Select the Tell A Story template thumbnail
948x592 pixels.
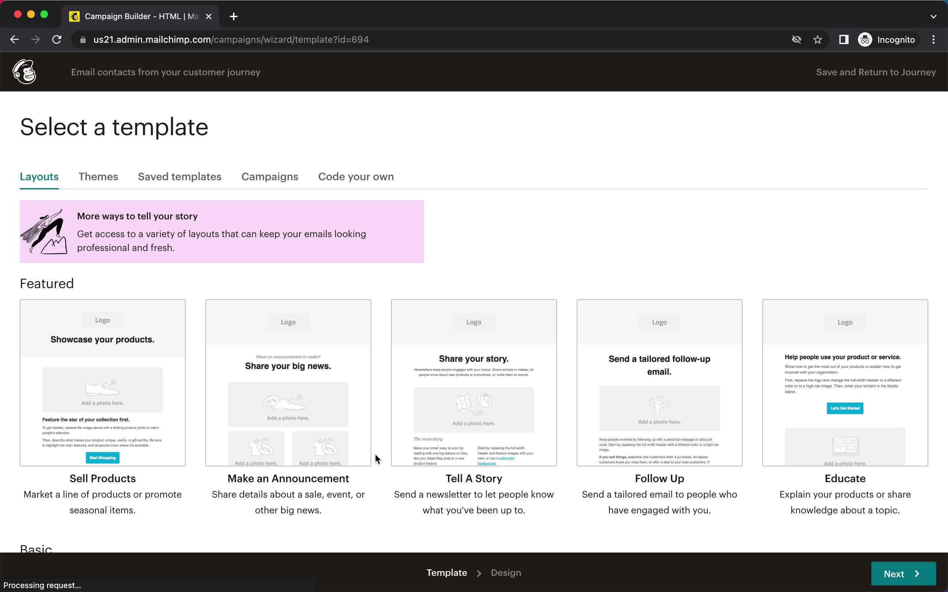point(474,382)
